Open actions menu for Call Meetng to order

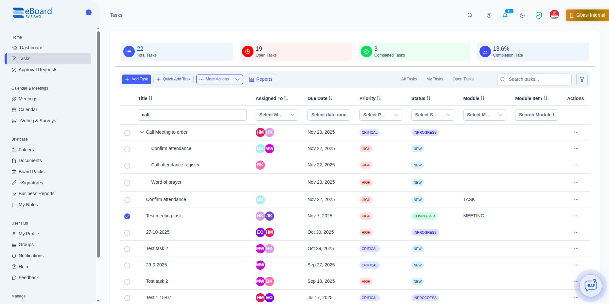pyautogui.click(x=576, y=132)
